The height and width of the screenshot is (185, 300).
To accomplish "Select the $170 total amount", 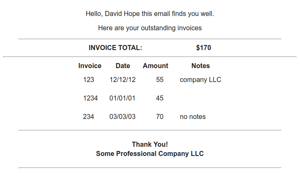I will [203, 48].
